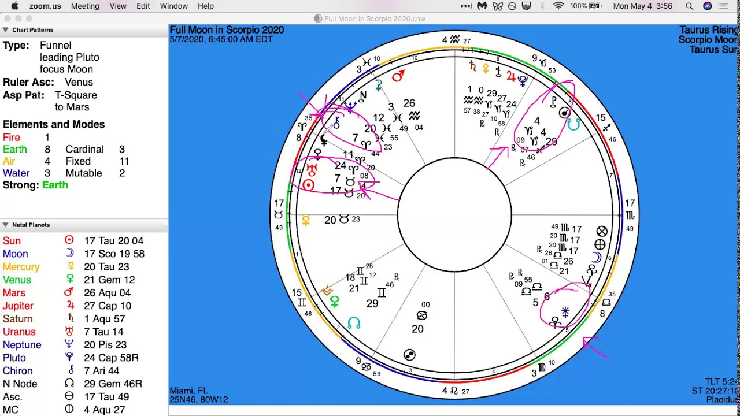Click the green Venus glyph on the chart wheel
This screenshot has width=740, height=416.
334,301
